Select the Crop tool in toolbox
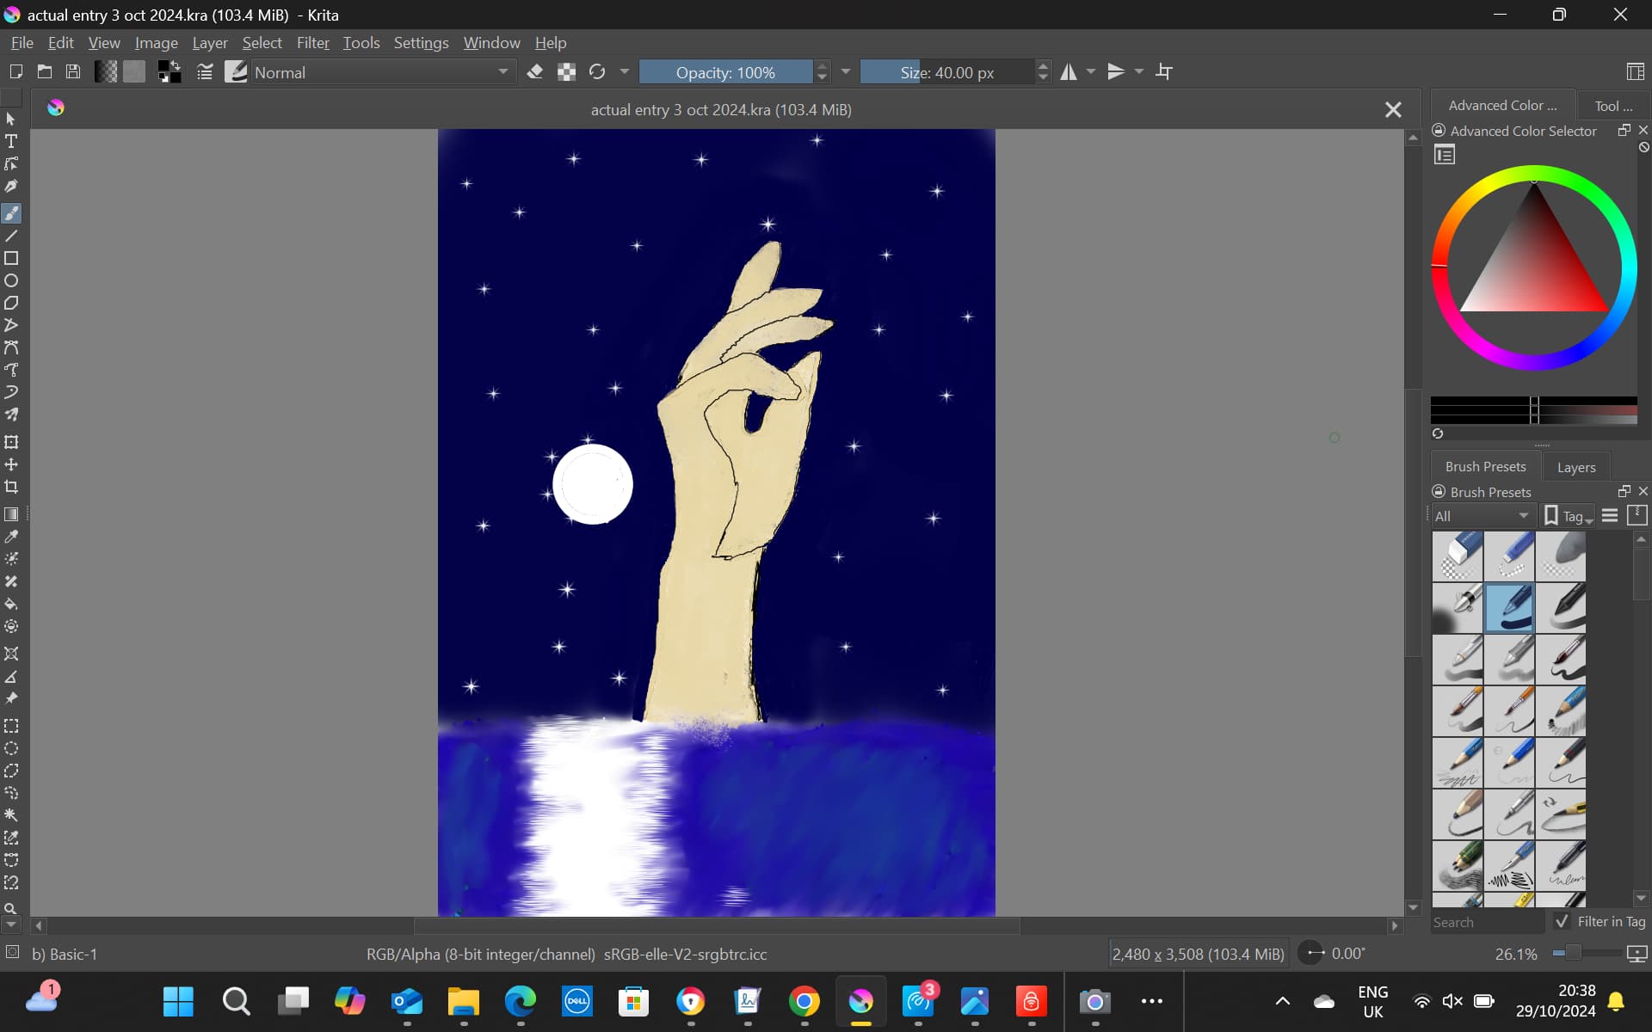Screen dimensions: 1652x1032 coord(11,487)
